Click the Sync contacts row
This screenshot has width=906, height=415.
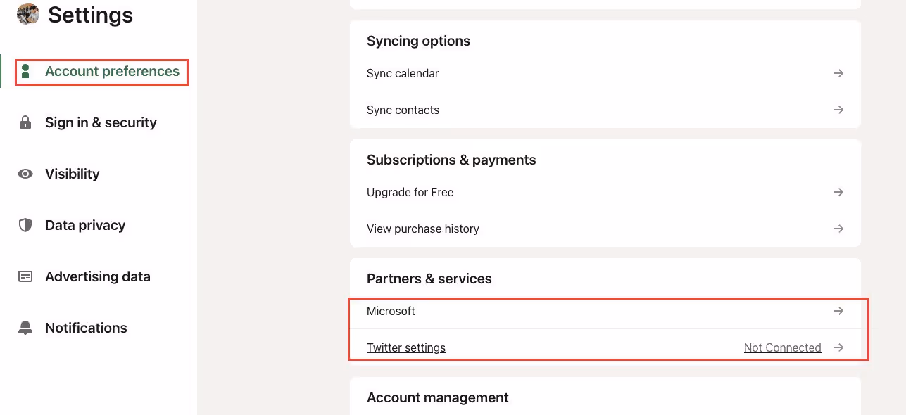pos(403,109)
